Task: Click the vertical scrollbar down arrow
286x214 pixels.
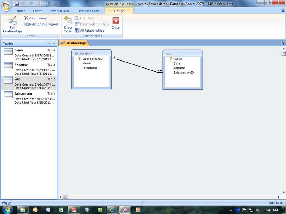Action: [283, 192]
